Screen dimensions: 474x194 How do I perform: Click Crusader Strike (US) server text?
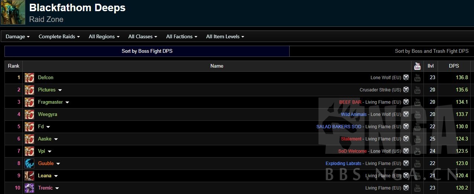pyautogui.click(x=380, y=90)
